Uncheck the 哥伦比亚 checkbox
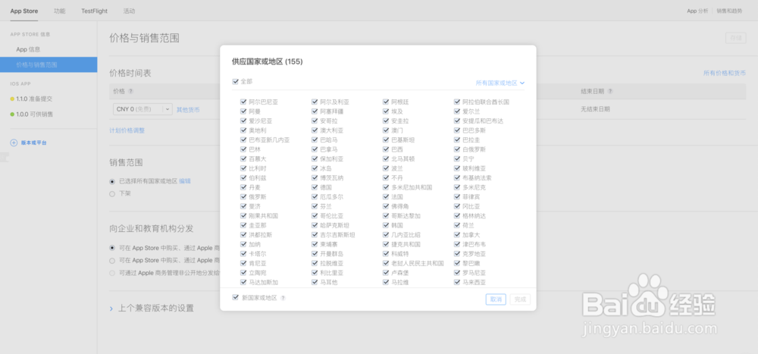Screen dimensions: 758x354 (315, 216)
